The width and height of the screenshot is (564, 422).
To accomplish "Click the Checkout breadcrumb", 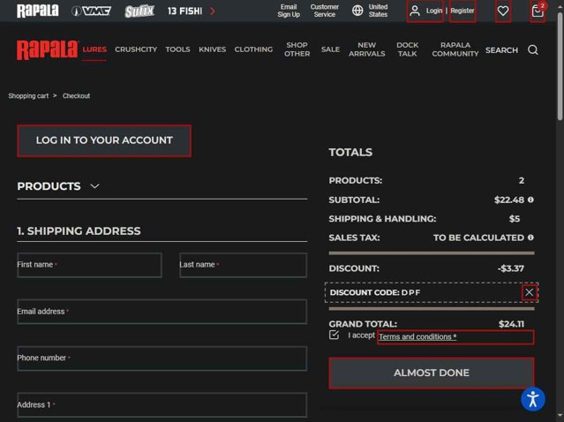I will pos(76,95).
